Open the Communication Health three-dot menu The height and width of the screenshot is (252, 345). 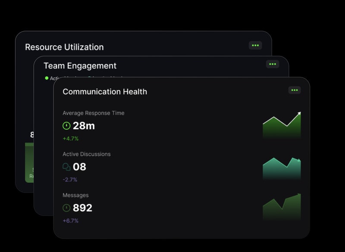coord(295,90)
